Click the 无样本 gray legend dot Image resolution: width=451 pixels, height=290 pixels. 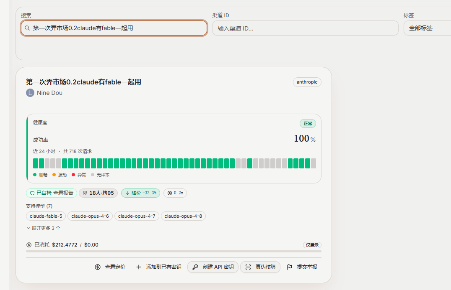tap(93, 175)
